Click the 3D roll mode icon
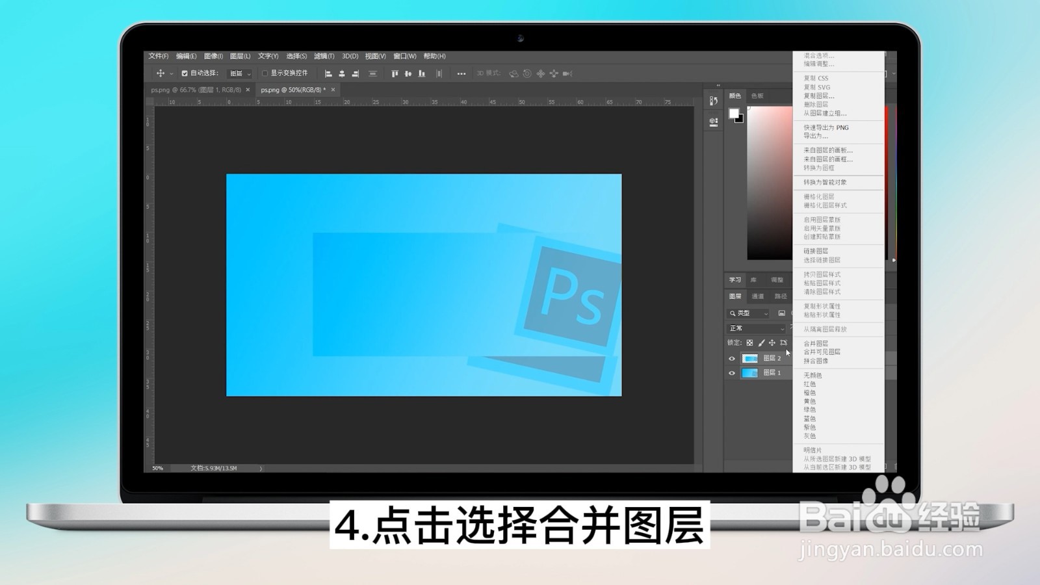1040x585 pixels. click(x=527, y=74)
